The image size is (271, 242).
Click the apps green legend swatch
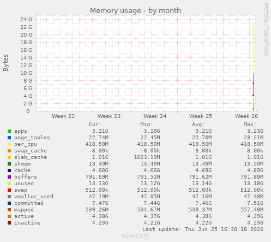[9, 131]
